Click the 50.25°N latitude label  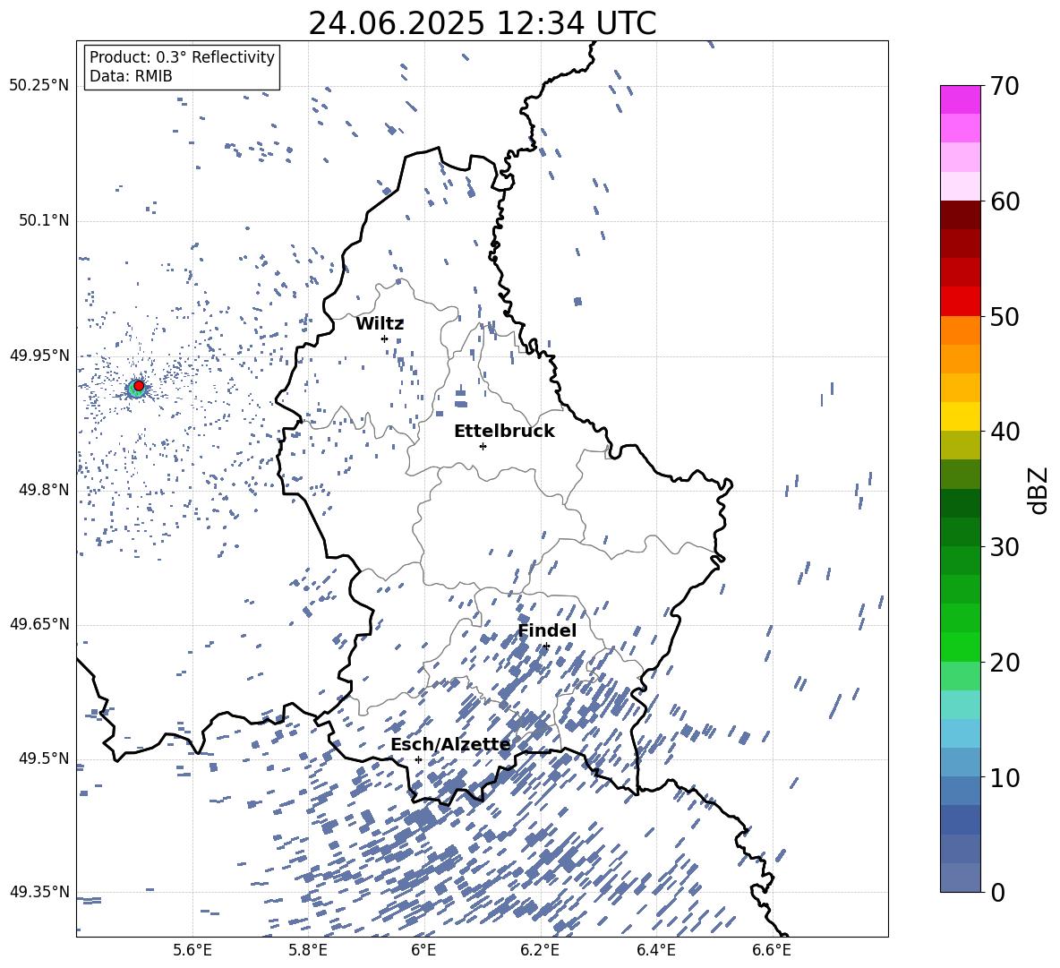click(39, 86)
